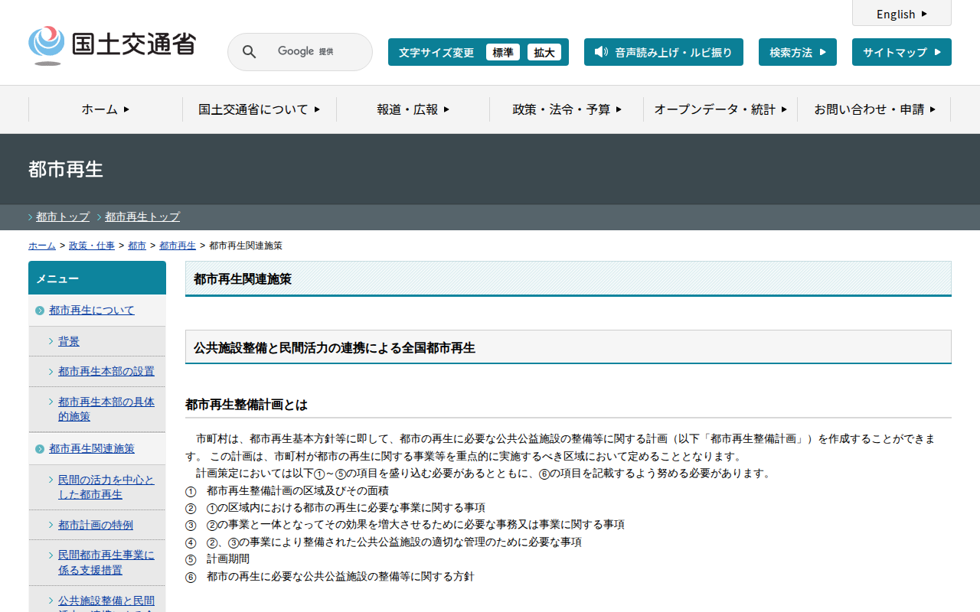Click list item ① 都市再生整備計画の区域及びその面積

tap(287, 490)
